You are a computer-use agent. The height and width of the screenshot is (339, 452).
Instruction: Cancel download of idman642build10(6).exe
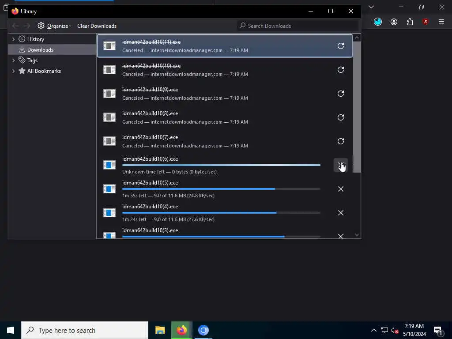click(x=340, y=165)
